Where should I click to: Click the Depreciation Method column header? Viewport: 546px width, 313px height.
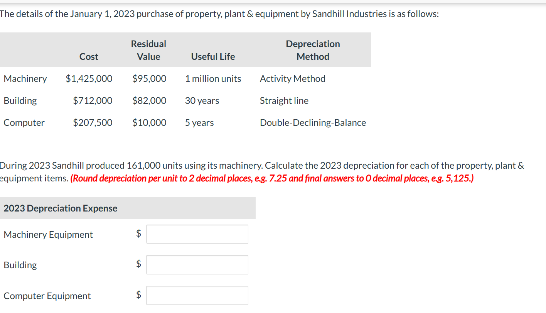(313, 50)
